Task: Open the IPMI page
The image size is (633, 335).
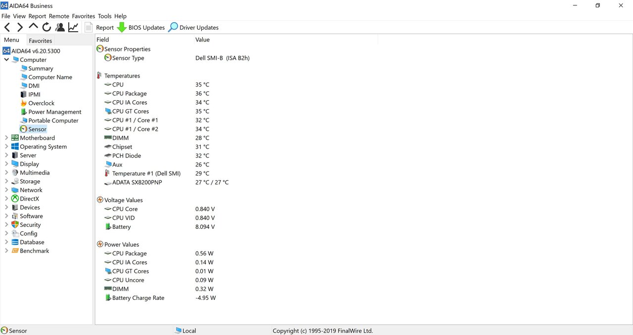Action: [x=34, y=94]
